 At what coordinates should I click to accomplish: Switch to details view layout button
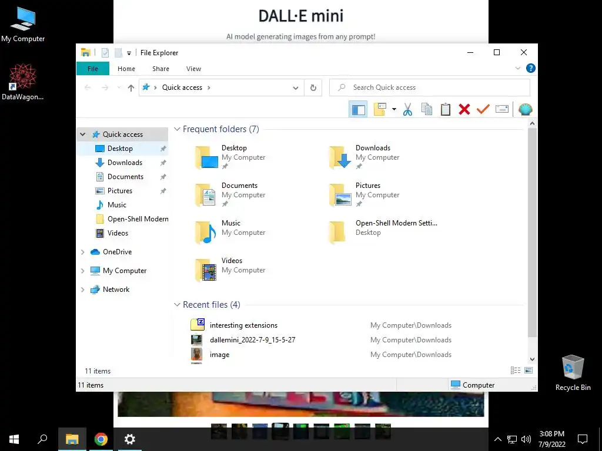tap(516, 371)
